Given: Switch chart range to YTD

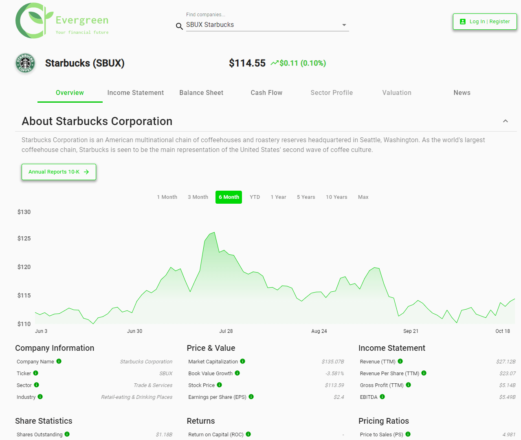Looking at the screenshot, I should click(x=255, y=197).
